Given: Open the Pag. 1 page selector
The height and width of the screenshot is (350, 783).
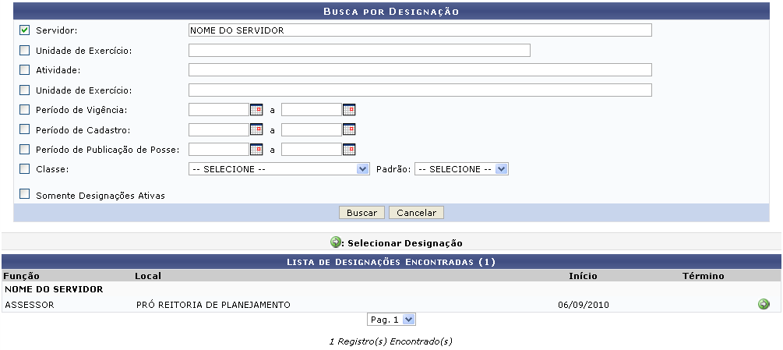Looking at the screenshot, I should (x=392, y=320).
